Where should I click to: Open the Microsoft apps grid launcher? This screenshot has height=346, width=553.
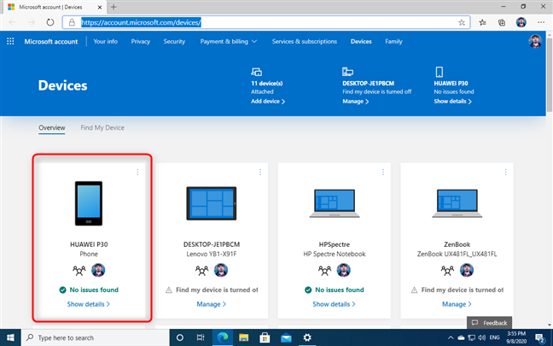pyautogui.click(x=10, y=41)
